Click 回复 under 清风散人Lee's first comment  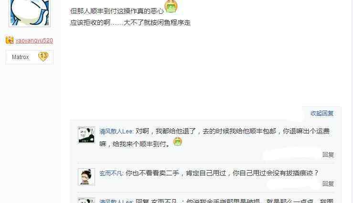click(x=328, y=154)
